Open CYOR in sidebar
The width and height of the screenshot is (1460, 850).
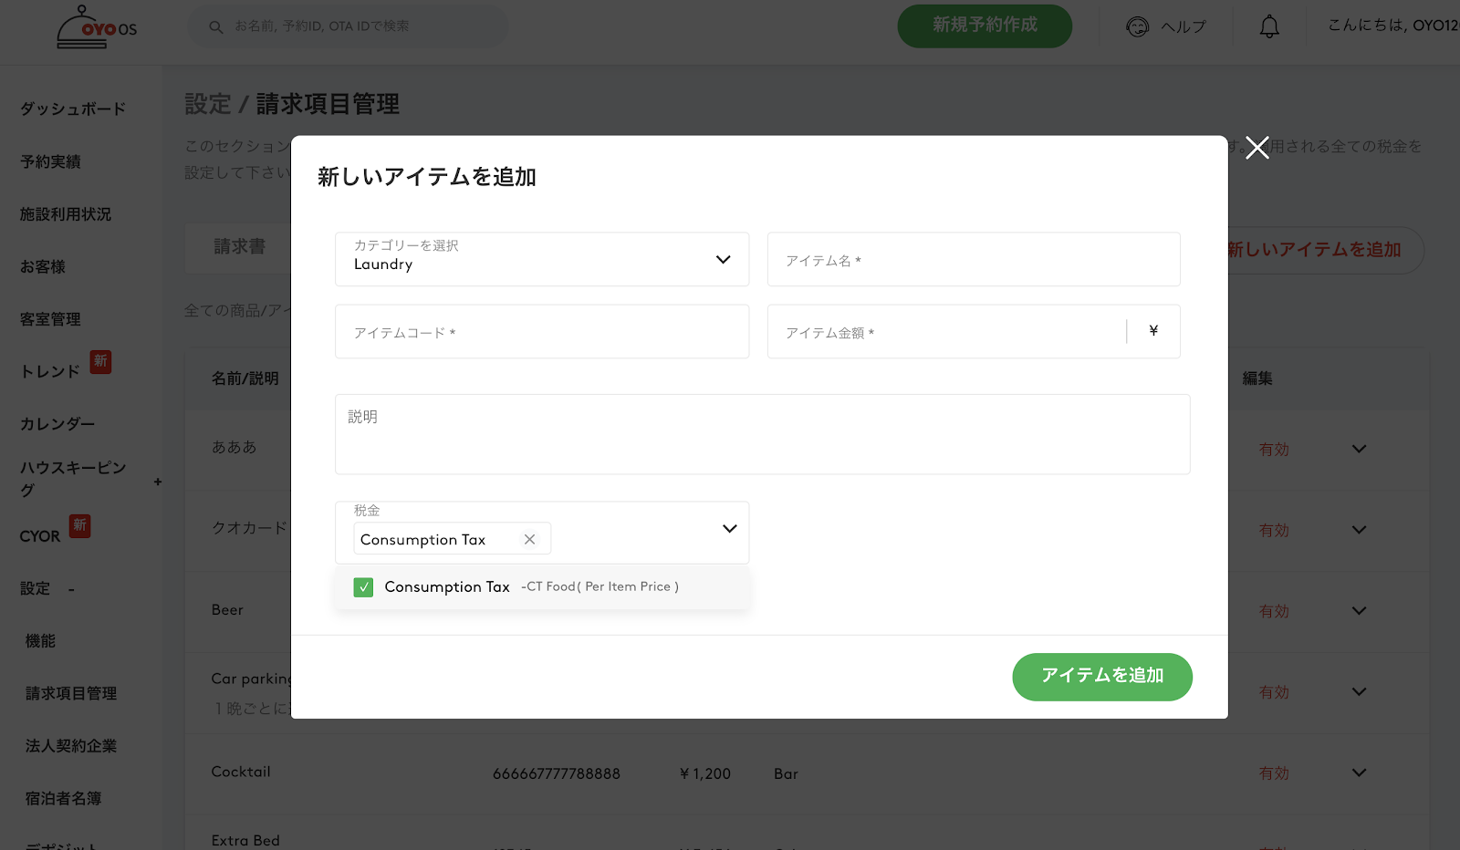click(40, 536)
